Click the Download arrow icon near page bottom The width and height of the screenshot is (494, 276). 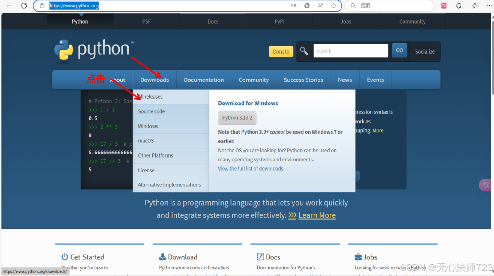[162, 257]
